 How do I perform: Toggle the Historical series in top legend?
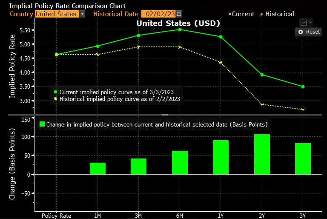[277, 14]
